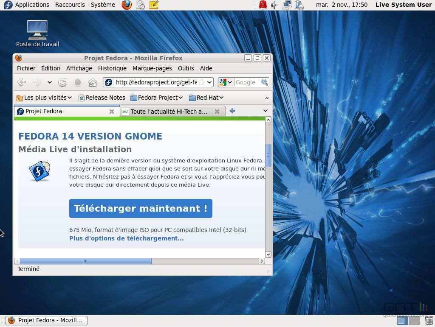Open the Outils menu
Viewport: 435px width, 327px height.
186,68
